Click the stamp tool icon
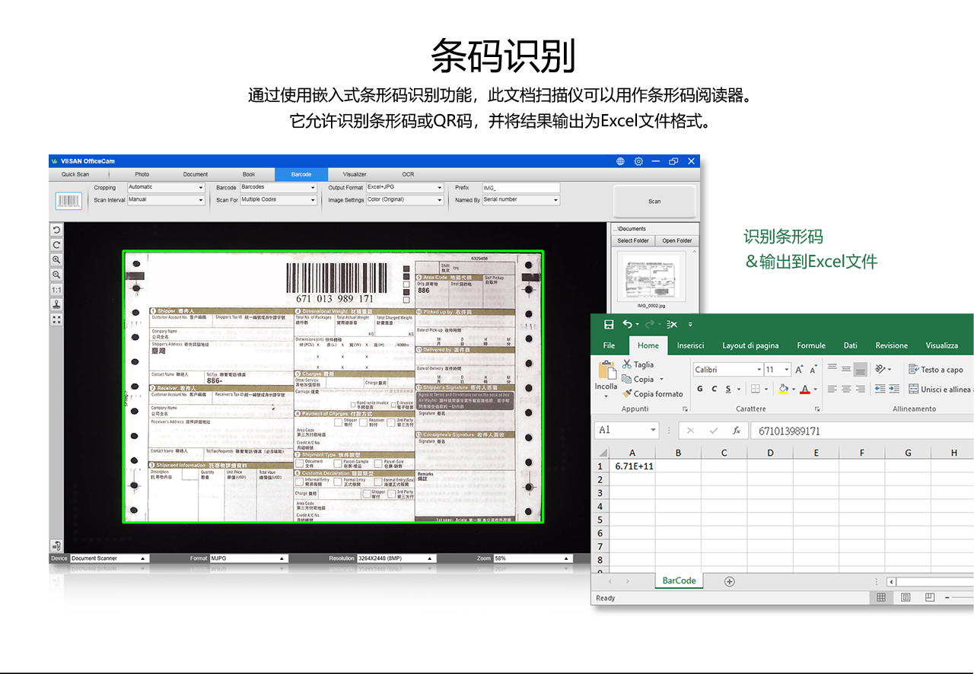 56,304
